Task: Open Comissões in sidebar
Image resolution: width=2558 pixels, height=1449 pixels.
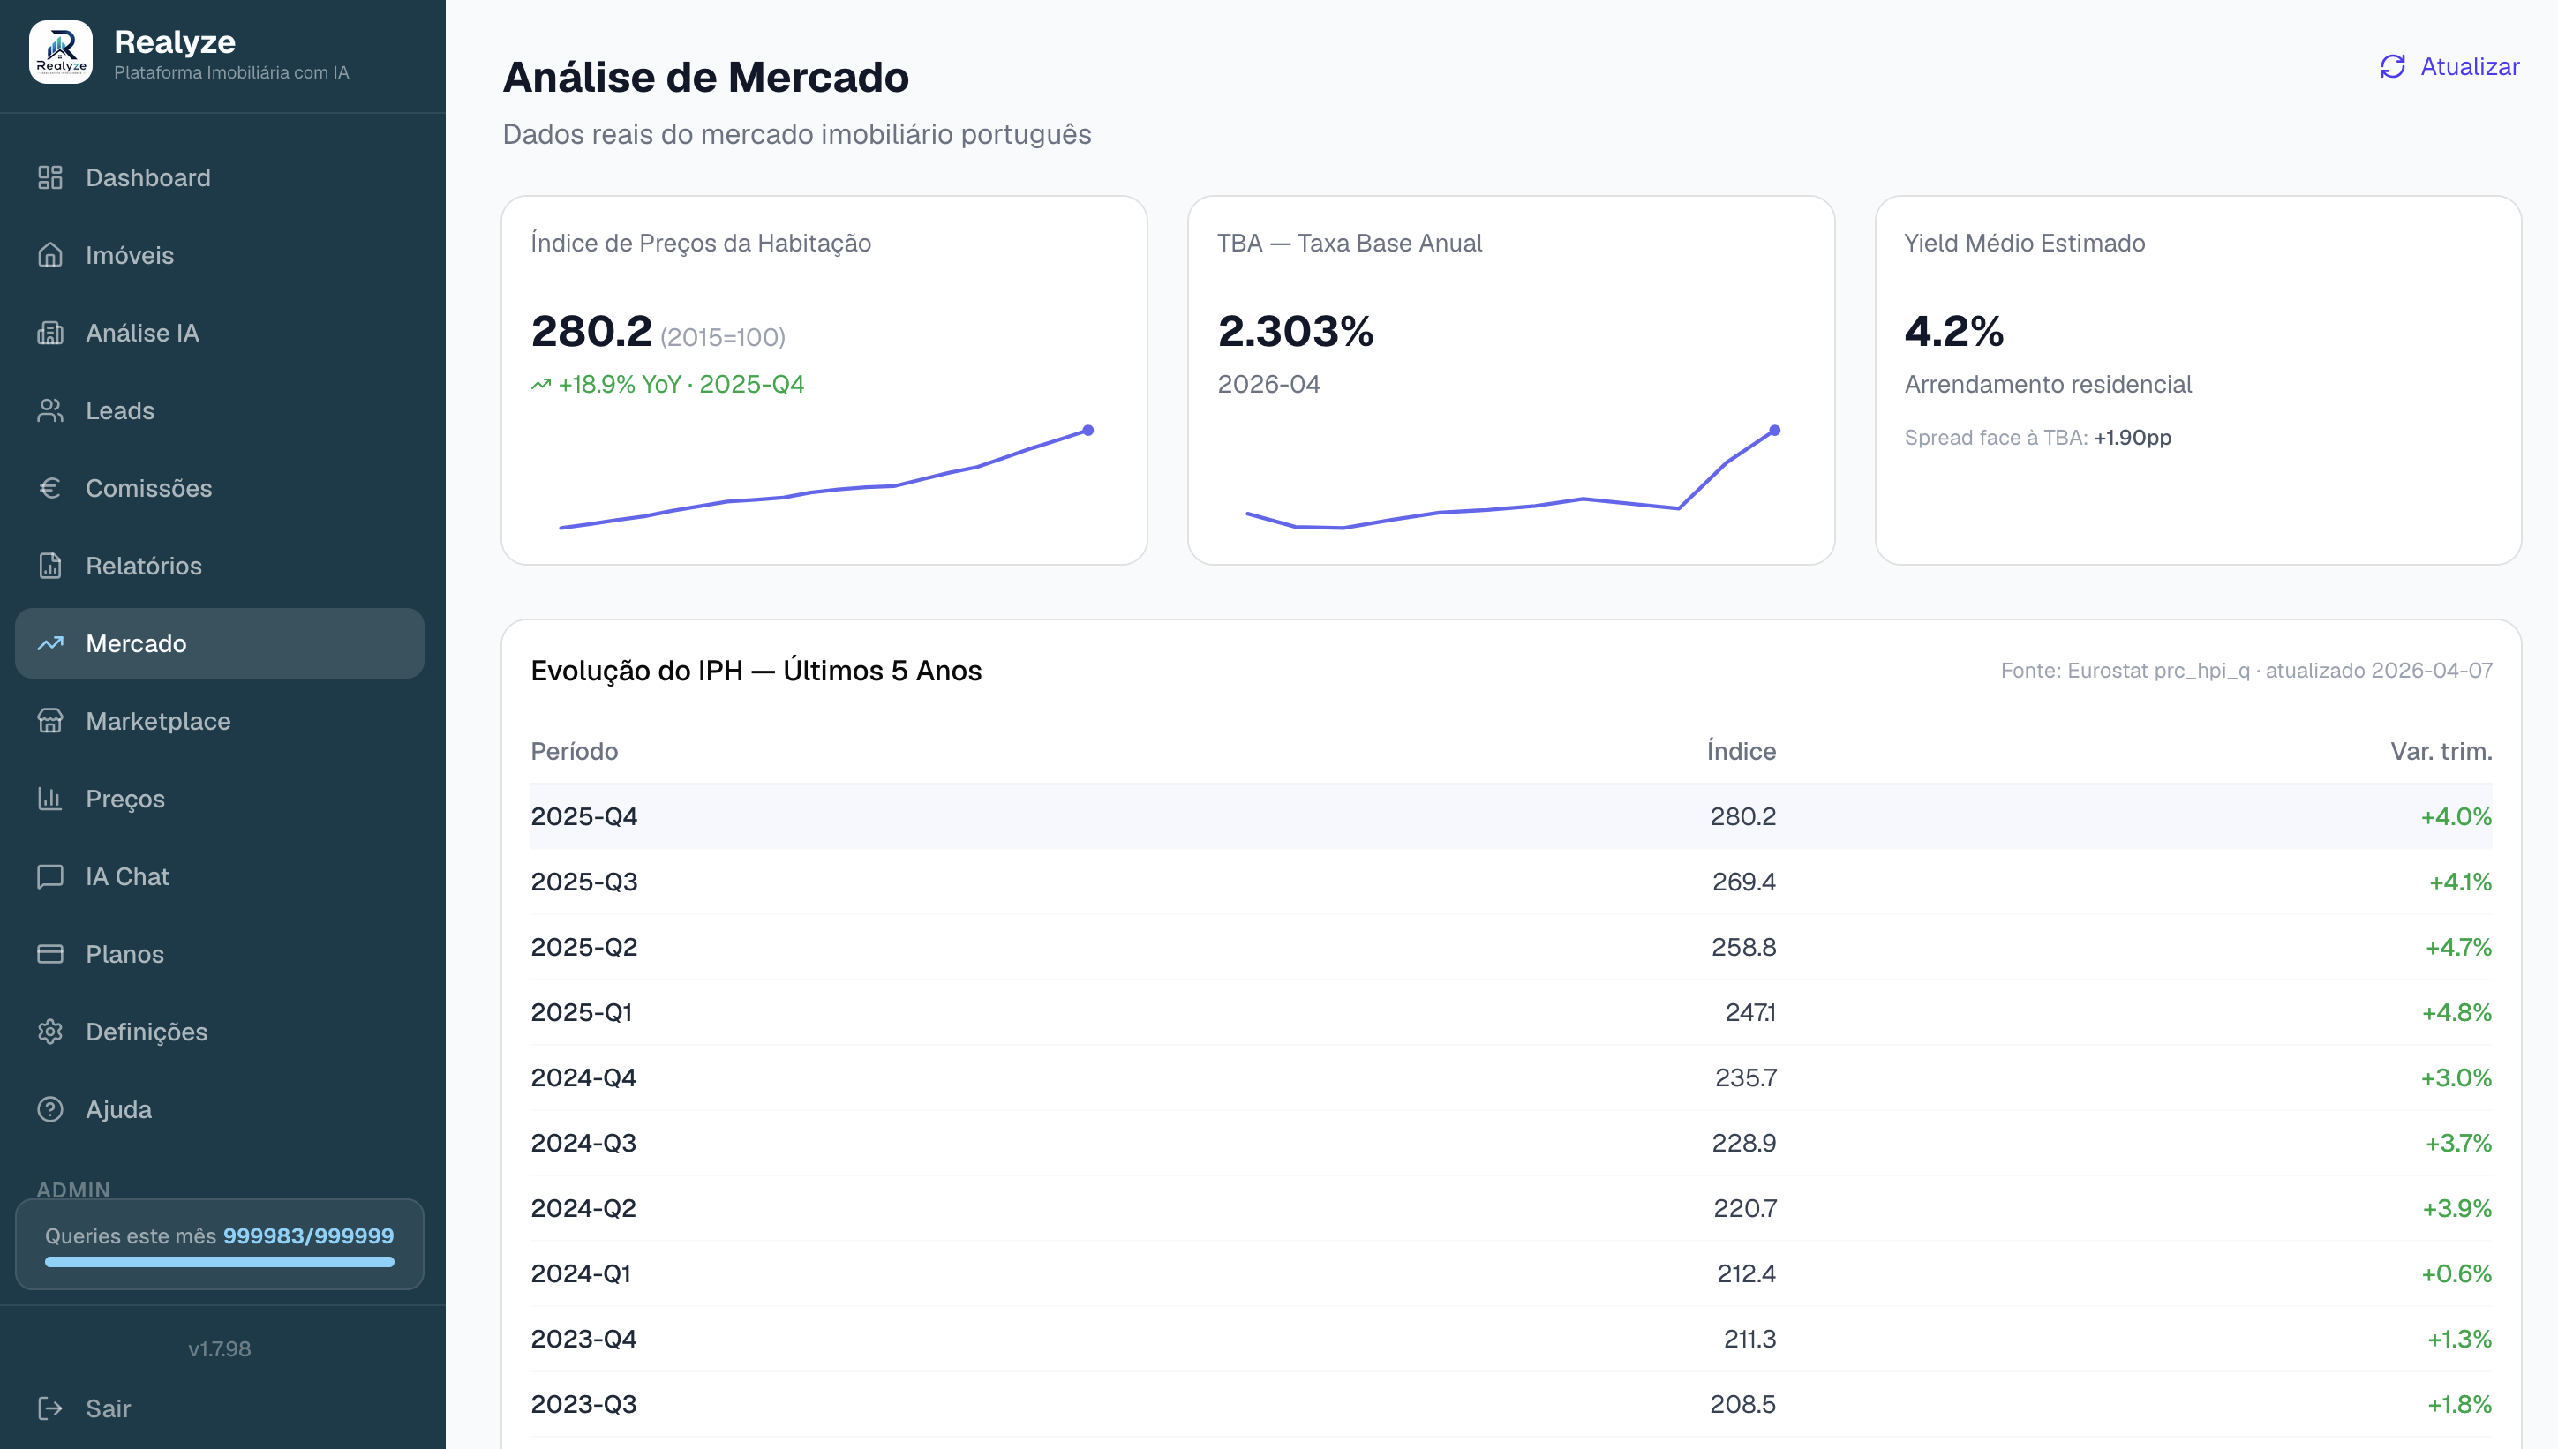Action: 220,488
